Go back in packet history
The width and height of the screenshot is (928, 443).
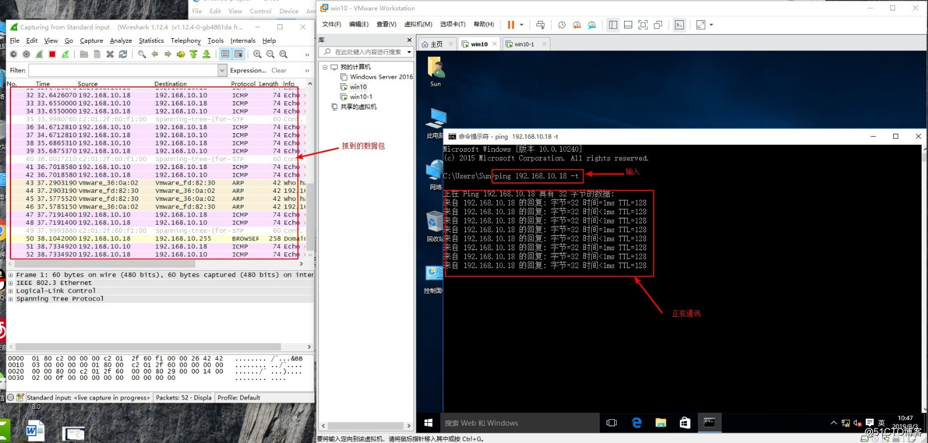point(155,54)
